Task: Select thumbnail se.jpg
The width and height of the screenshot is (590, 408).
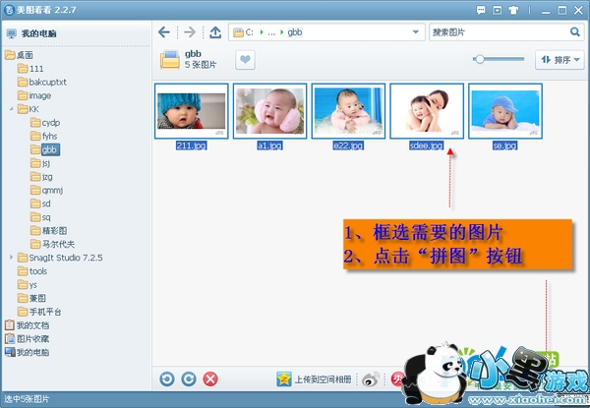Action: pyautogui.click(x=505, y=111)
